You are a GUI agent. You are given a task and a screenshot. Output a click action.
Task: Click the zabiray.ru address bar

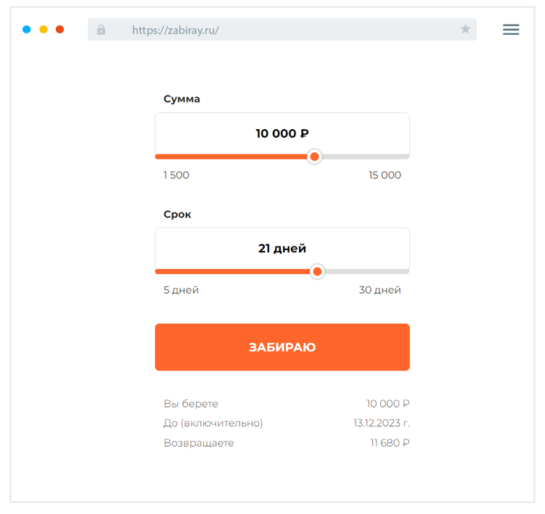pos(283,30)
